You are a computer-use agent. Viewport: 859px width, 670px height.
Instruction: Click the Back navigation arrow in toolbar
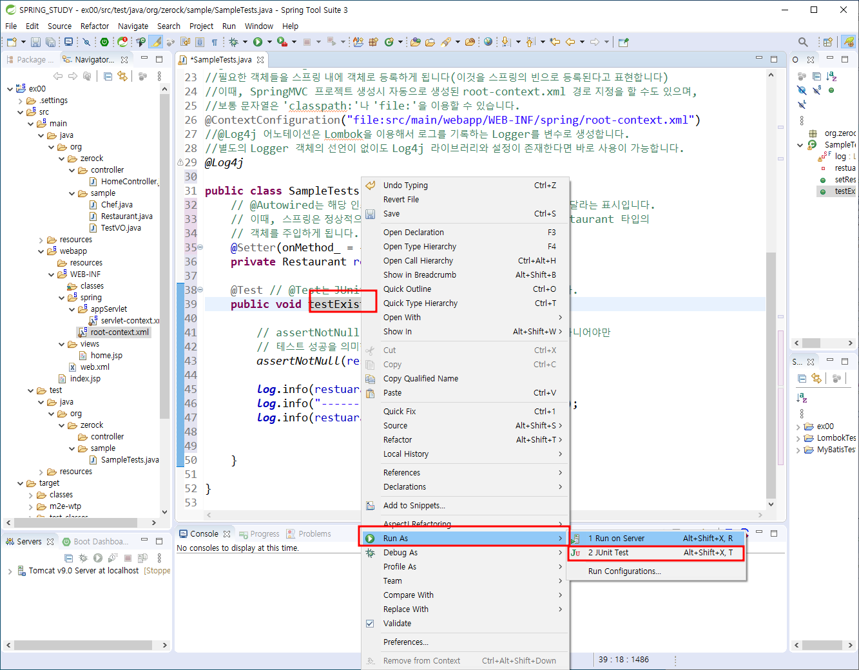tap(570, 42)
